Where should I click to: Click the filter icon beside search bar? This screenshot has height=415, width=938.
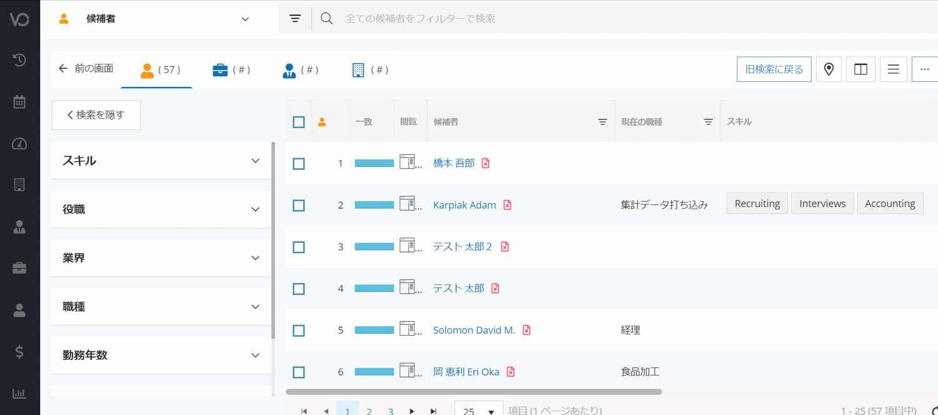tap(295, 19)
